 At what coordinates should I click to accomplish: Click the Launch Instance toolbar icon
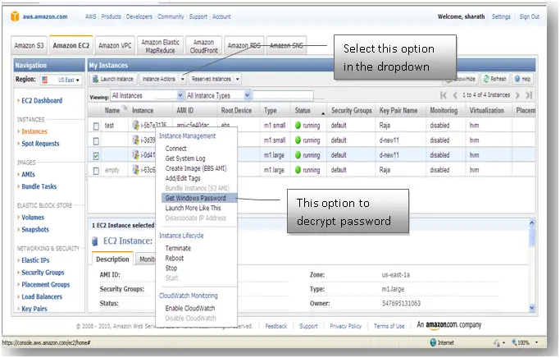[x=96, y=79]
